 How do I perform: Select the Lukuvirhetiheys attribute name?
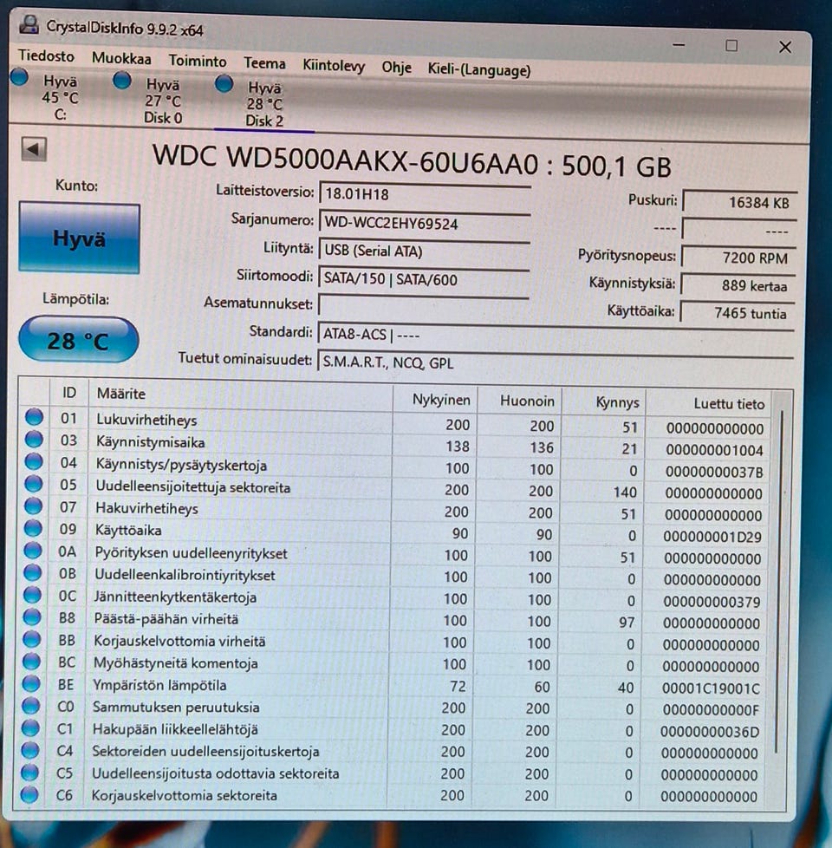click(146, 420)
